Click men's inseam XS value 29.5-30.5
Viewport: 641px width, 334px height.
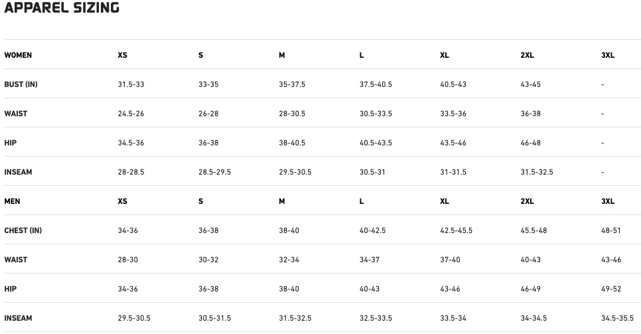pos(134,318)
